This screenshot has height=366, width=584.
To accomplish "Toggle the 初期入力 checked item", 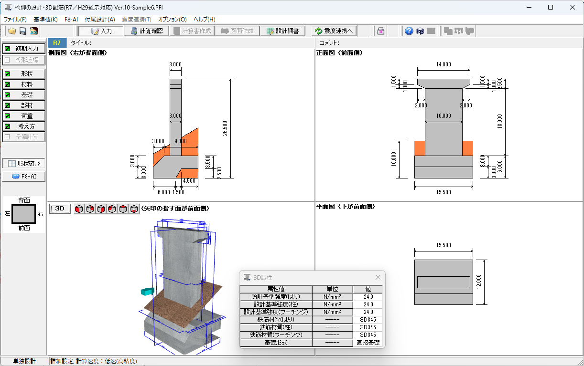I will pyautogui.click(x=24, y=48).
